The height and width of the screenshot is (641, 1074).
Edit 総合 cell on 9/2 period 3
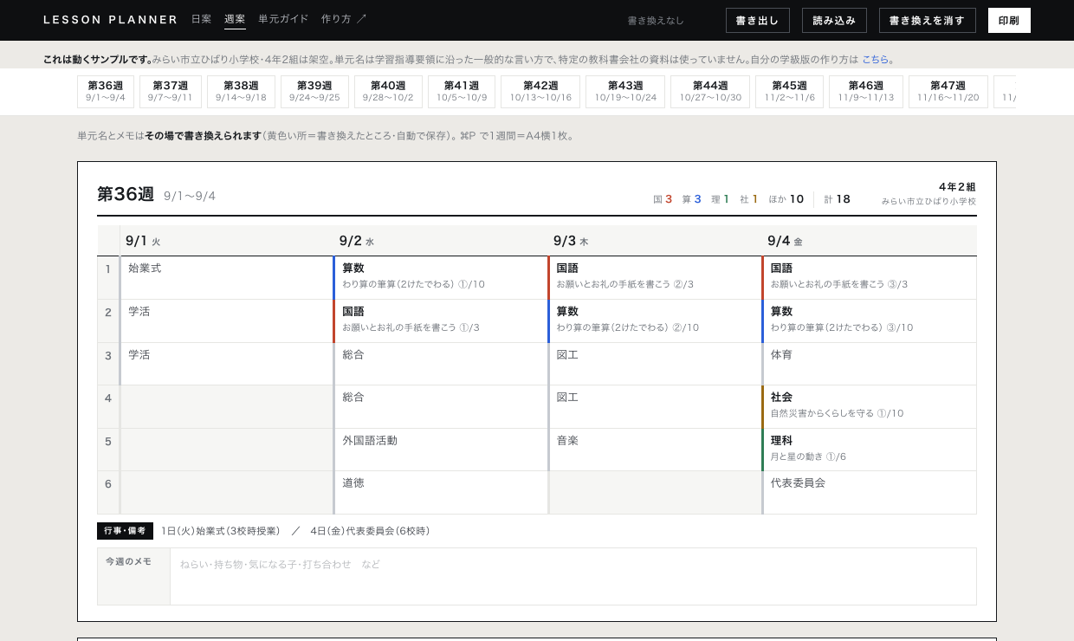click(440, 364)
